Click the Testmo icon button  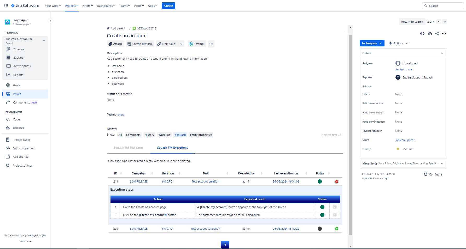pyautogui.click(x=196, y=44)
